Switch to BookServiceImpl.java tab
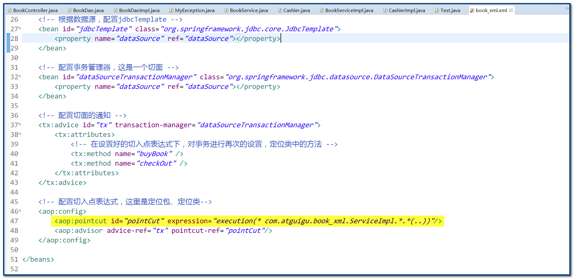 pyautogui.click(x=346, y=10)
